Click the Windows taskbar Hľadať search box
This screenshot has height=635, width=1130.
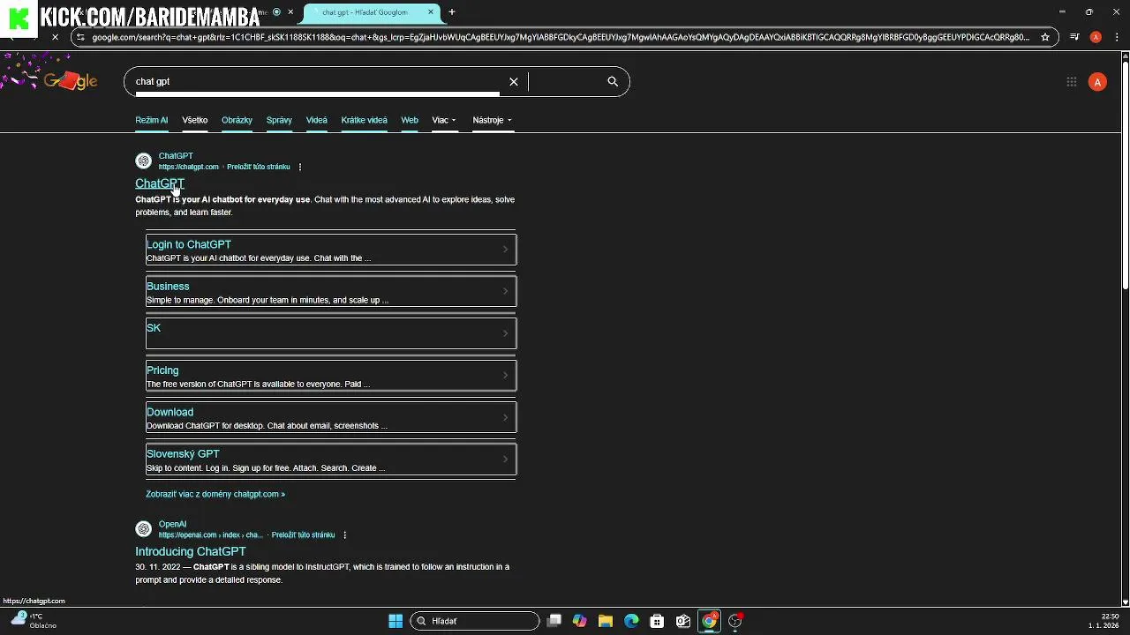coord(475,621)
